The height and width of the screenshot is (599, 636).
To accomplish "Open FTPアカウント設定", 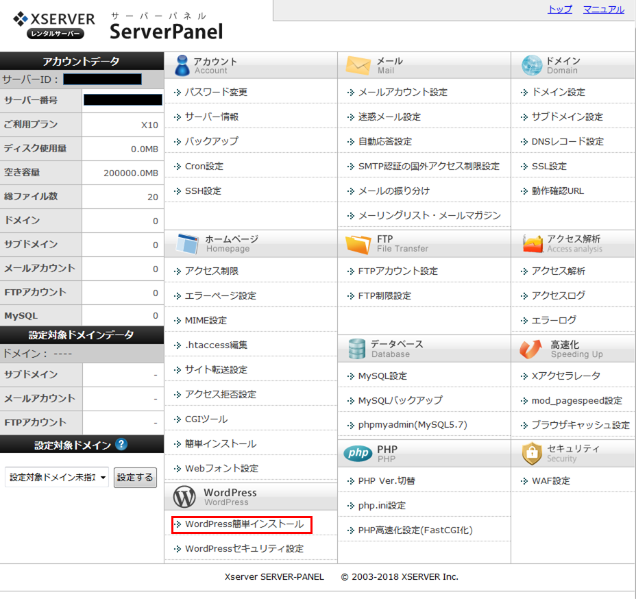I will coord(398,271).
